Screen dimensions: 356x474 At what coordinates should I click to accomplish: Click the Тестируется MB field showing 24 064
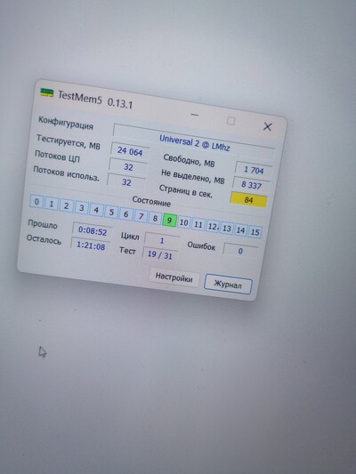[130, 151]
